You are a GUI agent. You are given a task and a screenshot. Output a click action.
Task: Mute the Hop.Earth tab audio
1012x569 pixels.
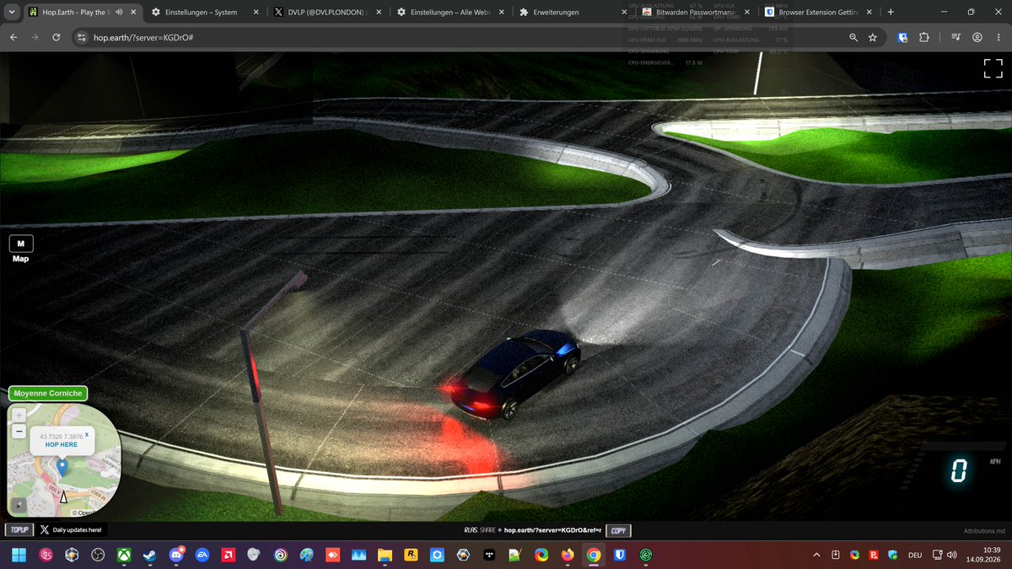coord(120,13)
